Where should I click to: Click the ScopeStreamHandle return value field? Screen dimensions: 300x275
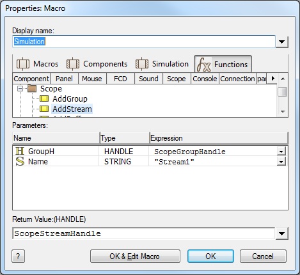144,233
